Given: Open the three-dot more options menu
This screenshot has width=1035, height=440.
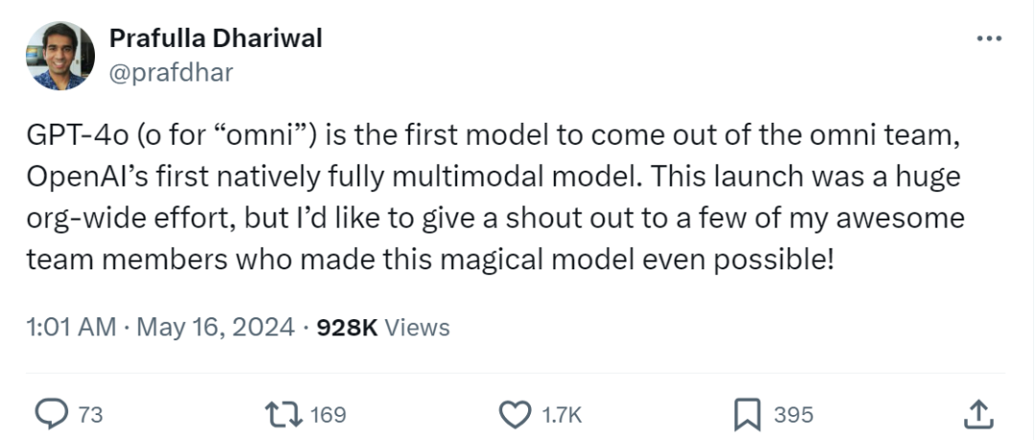Looking at the screenshot, I should click(x=989, y=39).
